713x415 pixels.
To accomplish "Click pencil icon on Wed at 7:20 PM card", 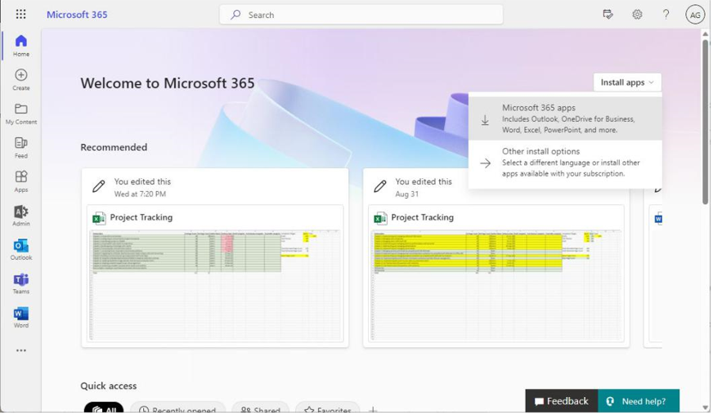I will [x=99, y=186].
